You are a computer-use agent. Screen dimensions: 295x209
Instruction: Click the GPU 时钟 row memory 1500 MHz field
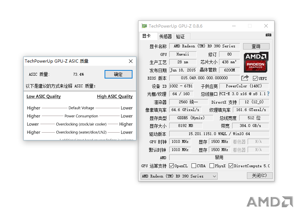pyautogui.click(x=219, y=141)
